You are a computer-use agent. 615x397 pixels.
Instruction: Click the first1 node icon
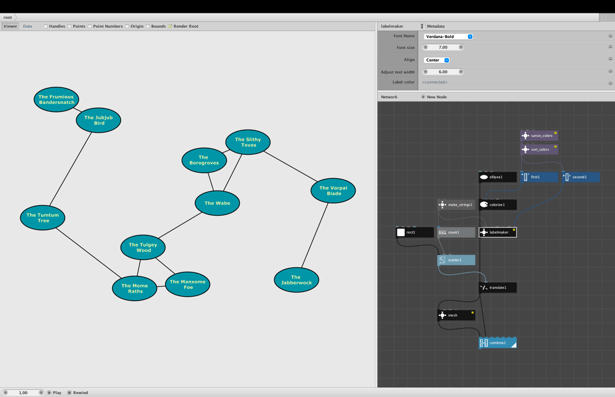[526, 177]
